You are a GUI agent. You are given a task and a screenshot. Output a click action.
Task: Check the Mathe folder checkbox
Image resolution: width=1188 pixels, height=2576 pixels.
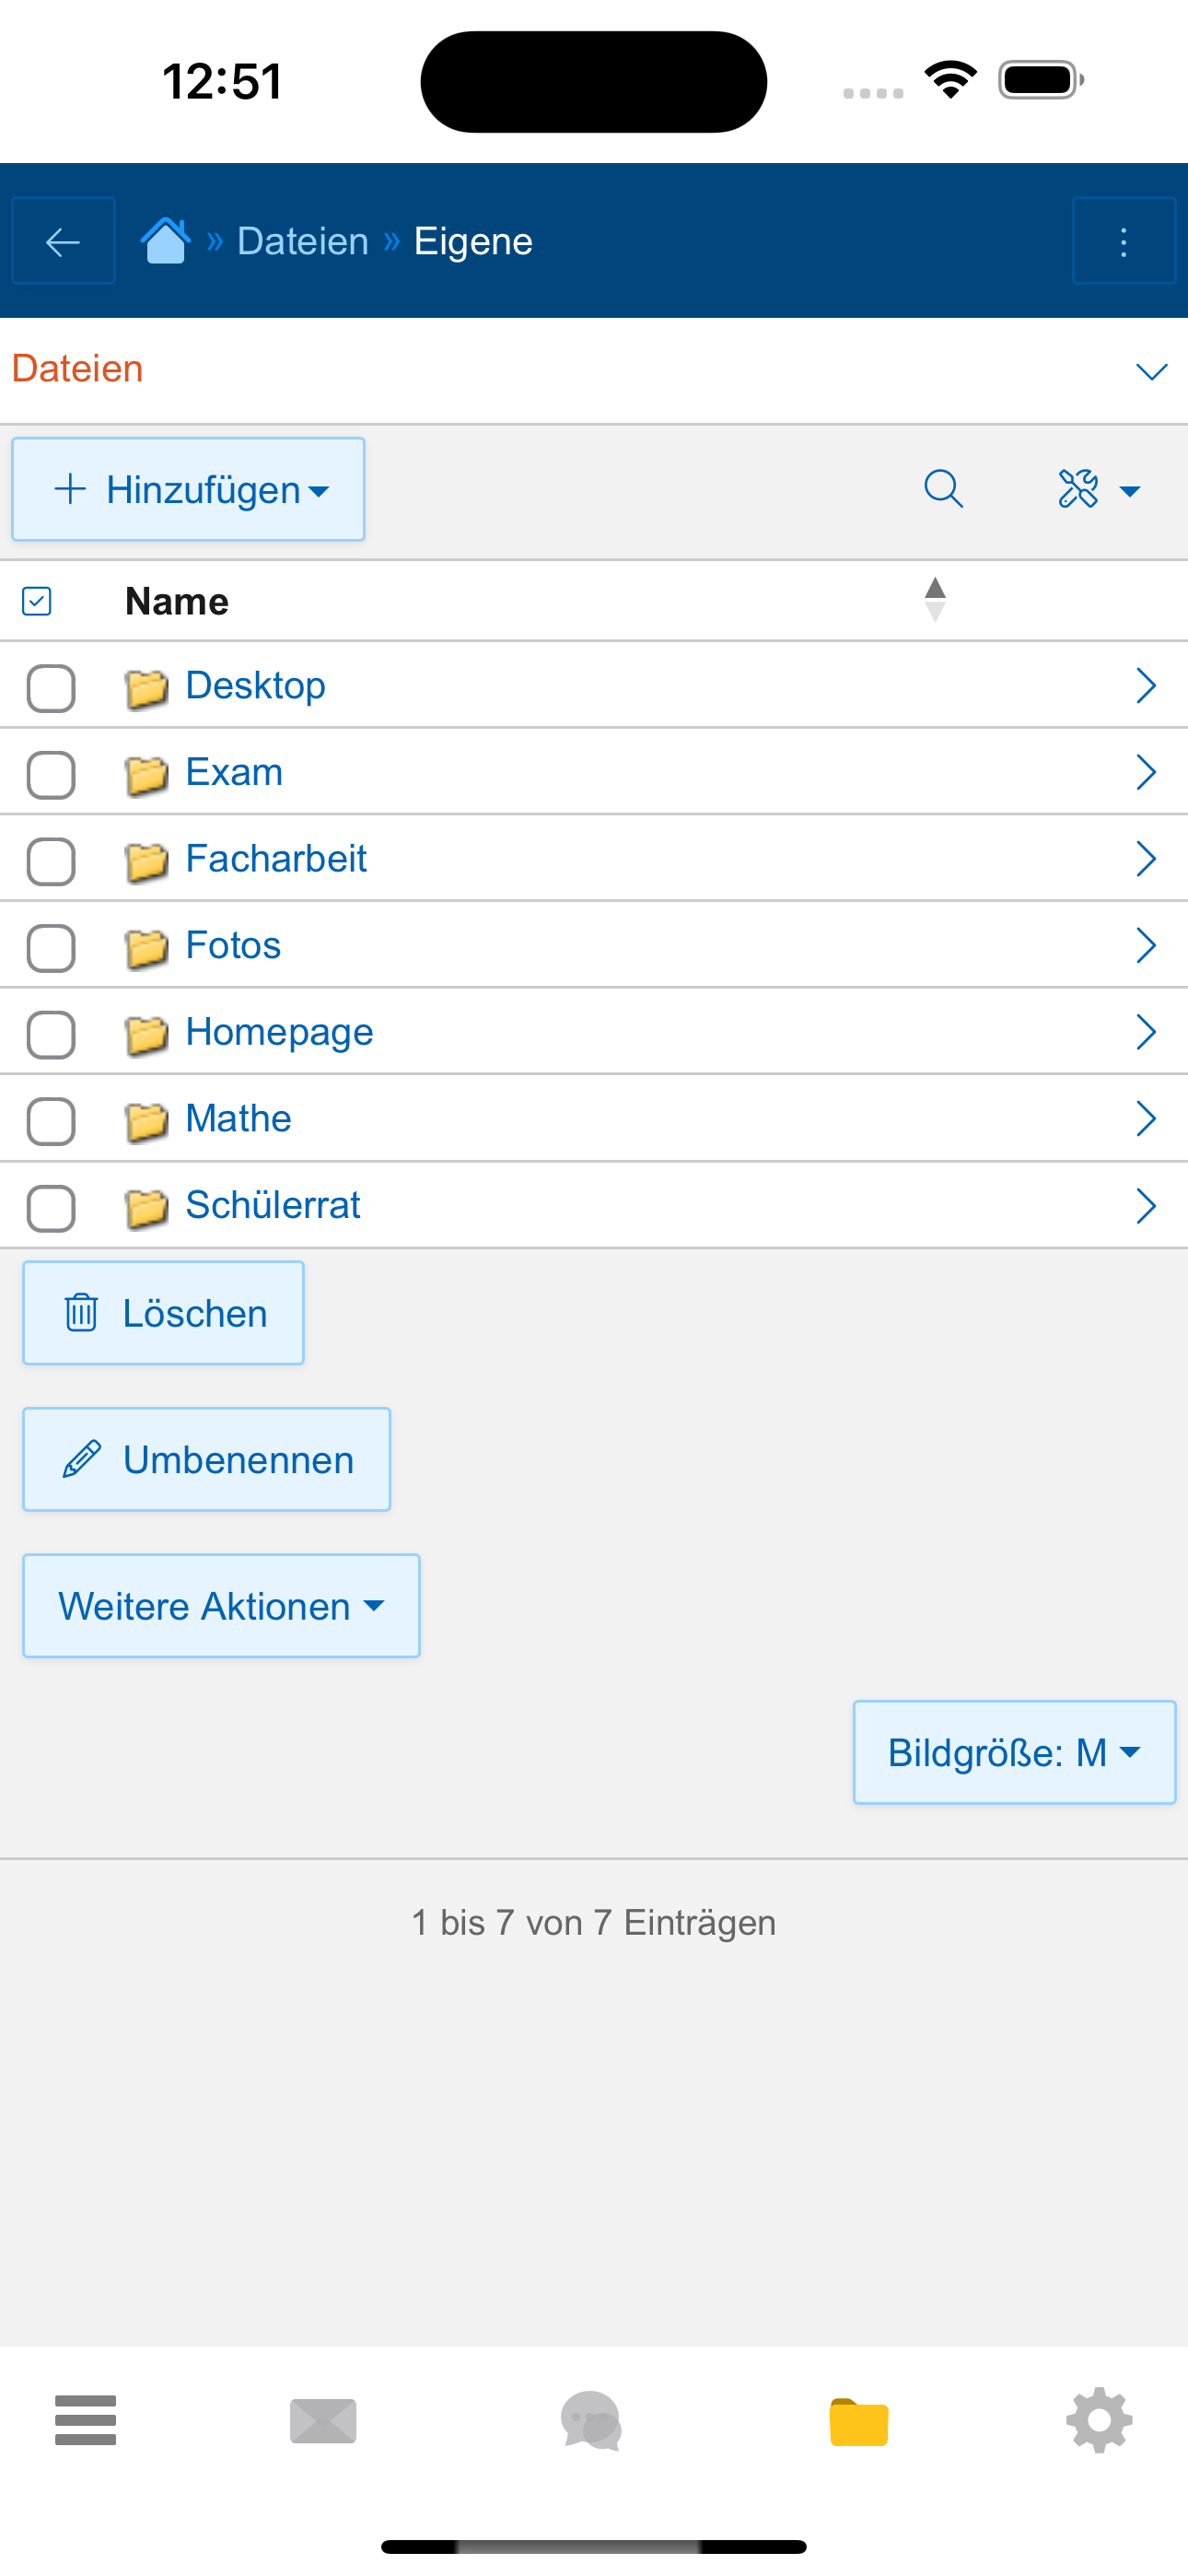click(51, 1121)
